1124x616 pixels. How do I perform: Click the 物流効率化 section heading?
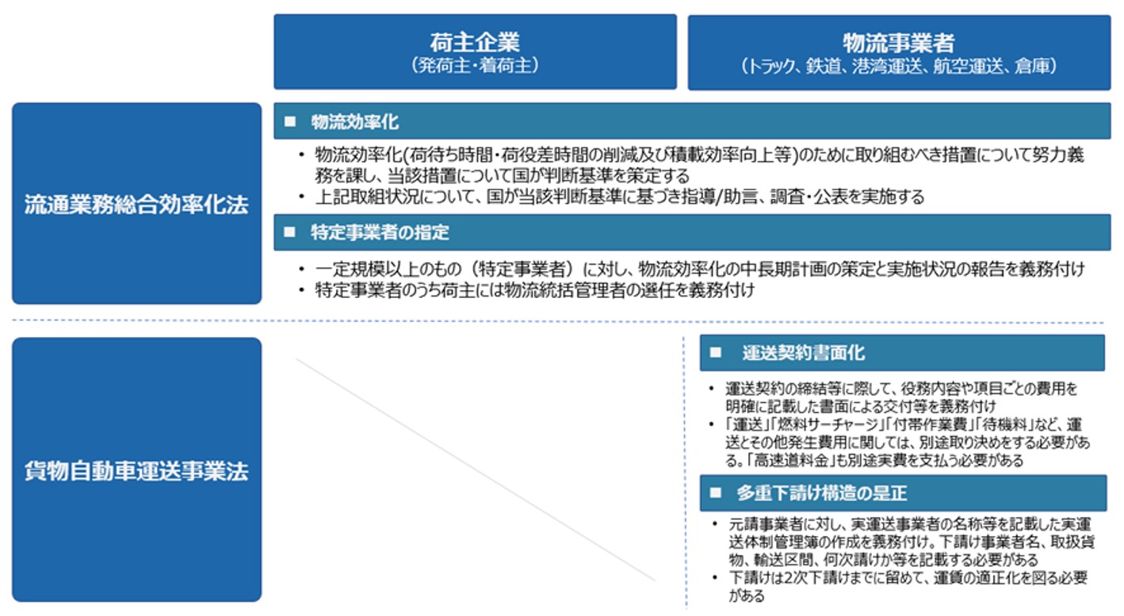pos(692,121)
